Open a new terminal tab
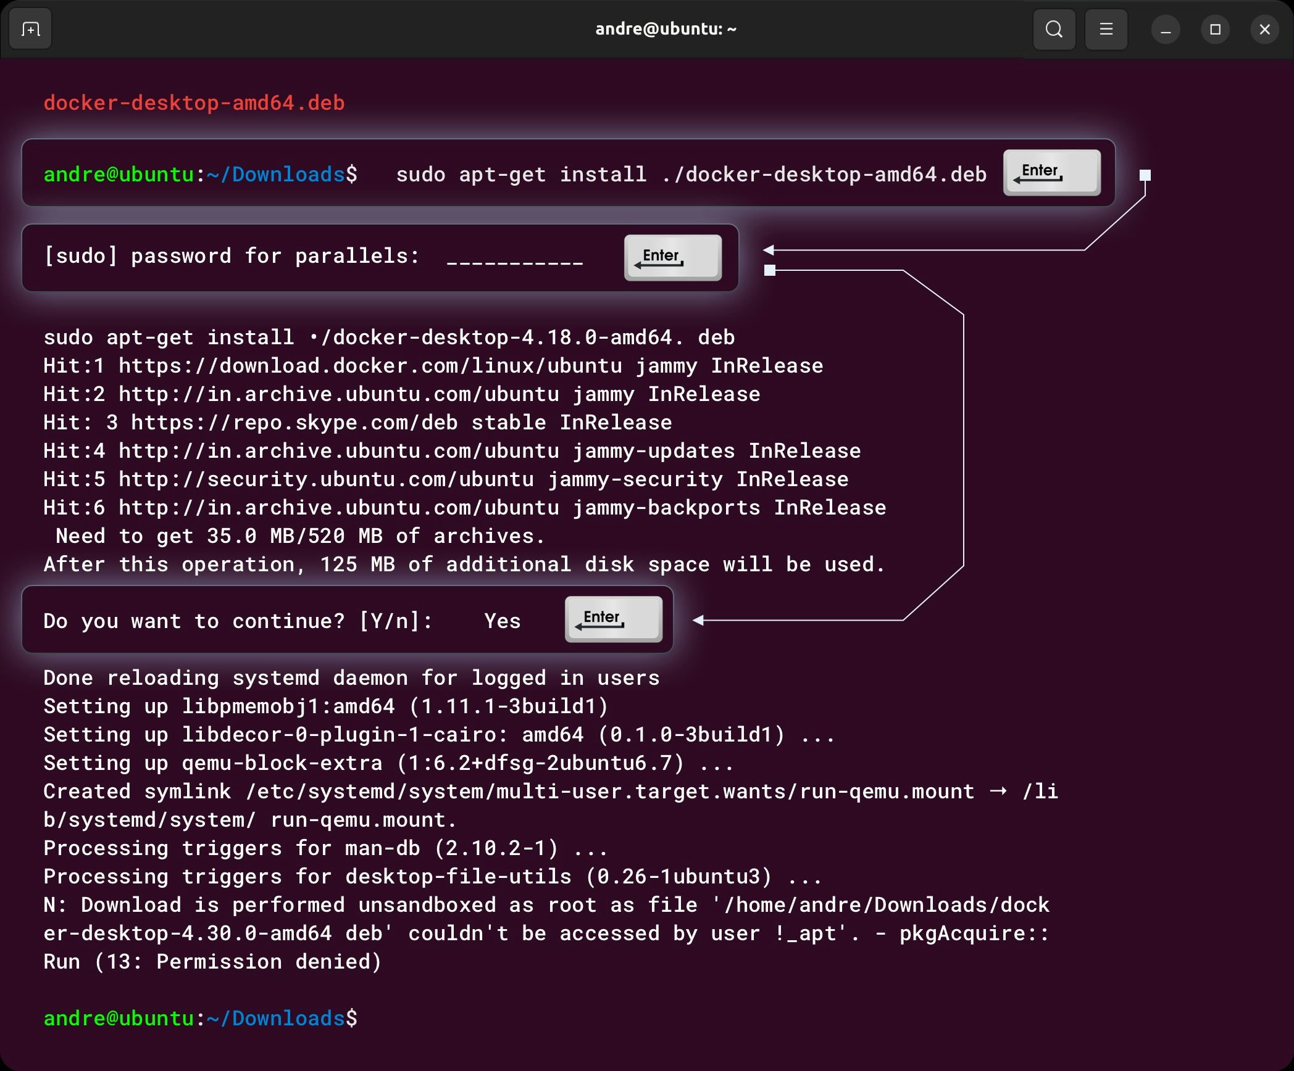The image size is (1294, 1071). click(x=30, y=29)
